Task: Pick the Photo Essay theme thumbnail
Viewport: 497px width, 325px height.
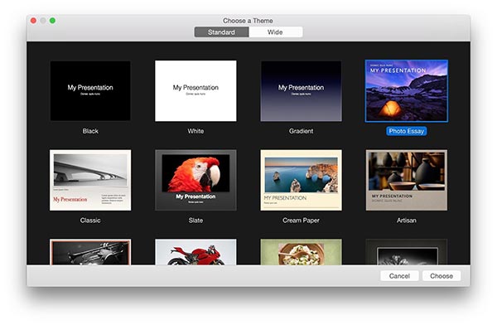Action: (407, 90)
